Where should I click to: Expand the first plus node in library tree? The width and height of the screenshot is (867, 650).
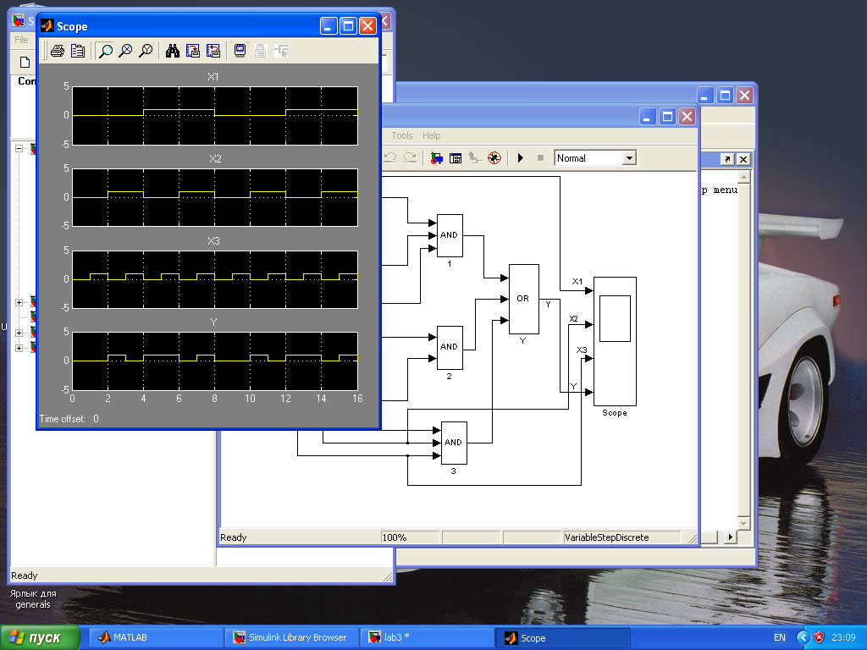tap(19, 302)
